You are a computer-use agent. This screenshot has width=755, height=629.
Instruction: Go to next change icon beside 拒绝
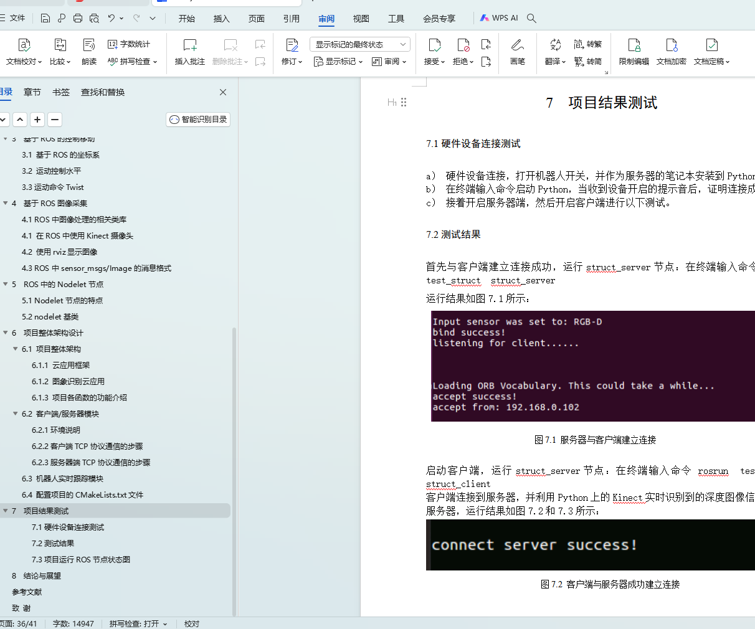point(487,62)
